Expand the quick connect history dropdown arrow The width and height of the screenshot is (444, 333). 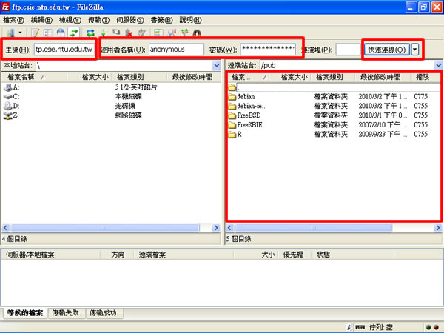[415, 50]
